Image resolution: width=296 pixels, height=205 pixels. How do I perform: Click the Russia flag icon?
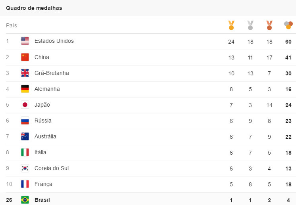pos(25,121)
